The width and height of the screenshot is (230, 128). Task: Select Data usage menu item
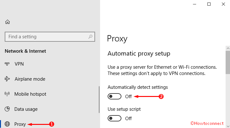26,109
